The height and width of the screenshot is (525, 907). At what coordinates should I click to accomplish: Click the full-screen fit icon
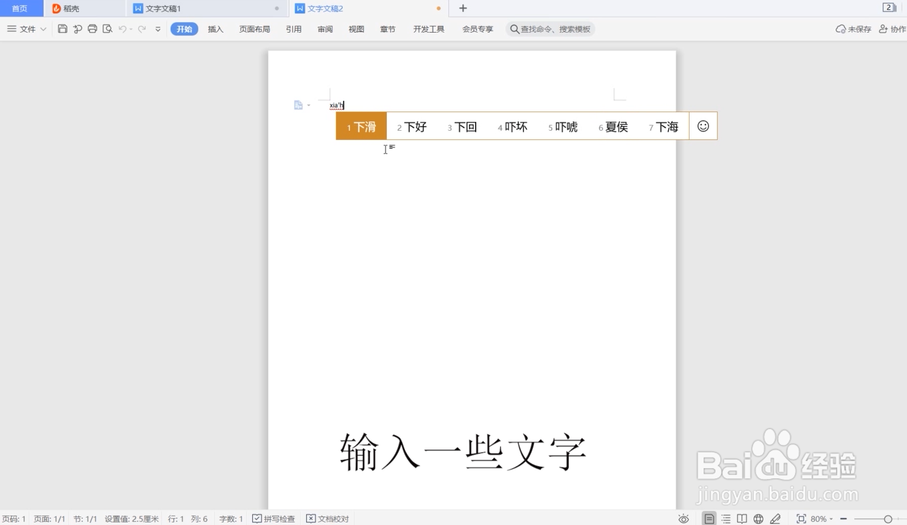point(800,518)
